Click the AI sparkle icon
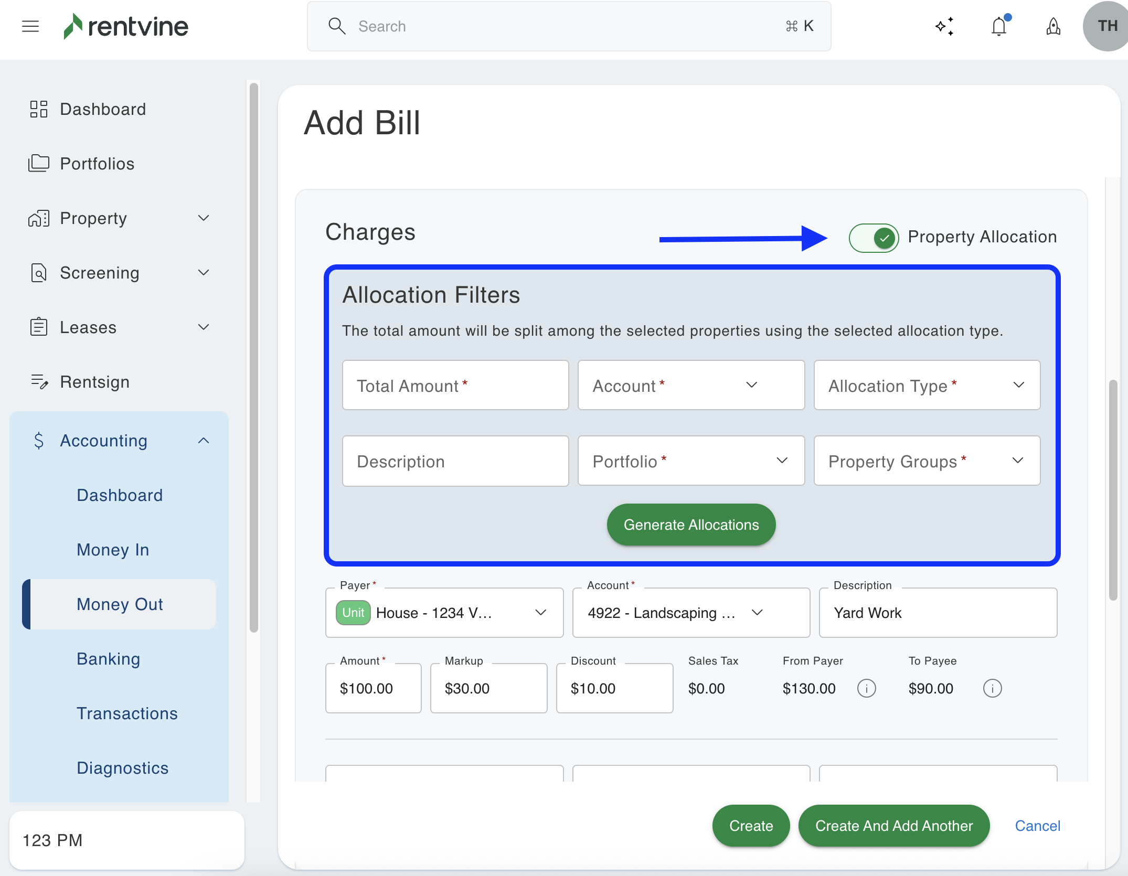 [x=944, y=26]
